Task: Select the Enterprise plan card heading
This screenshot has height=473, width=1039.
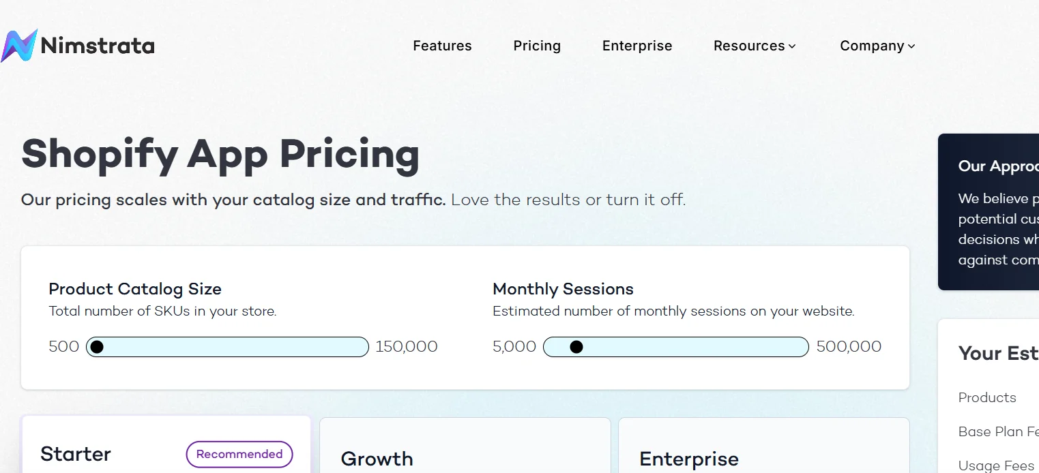Action: (688, 459)
